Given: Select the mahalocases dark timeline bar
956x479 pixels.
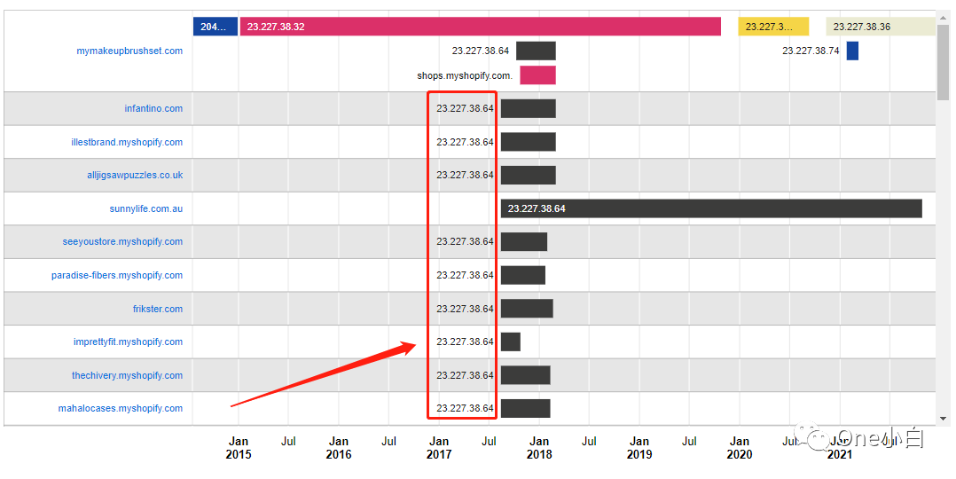Looking at the screenshot, I should pyautogui.click(x=526, y=408).
